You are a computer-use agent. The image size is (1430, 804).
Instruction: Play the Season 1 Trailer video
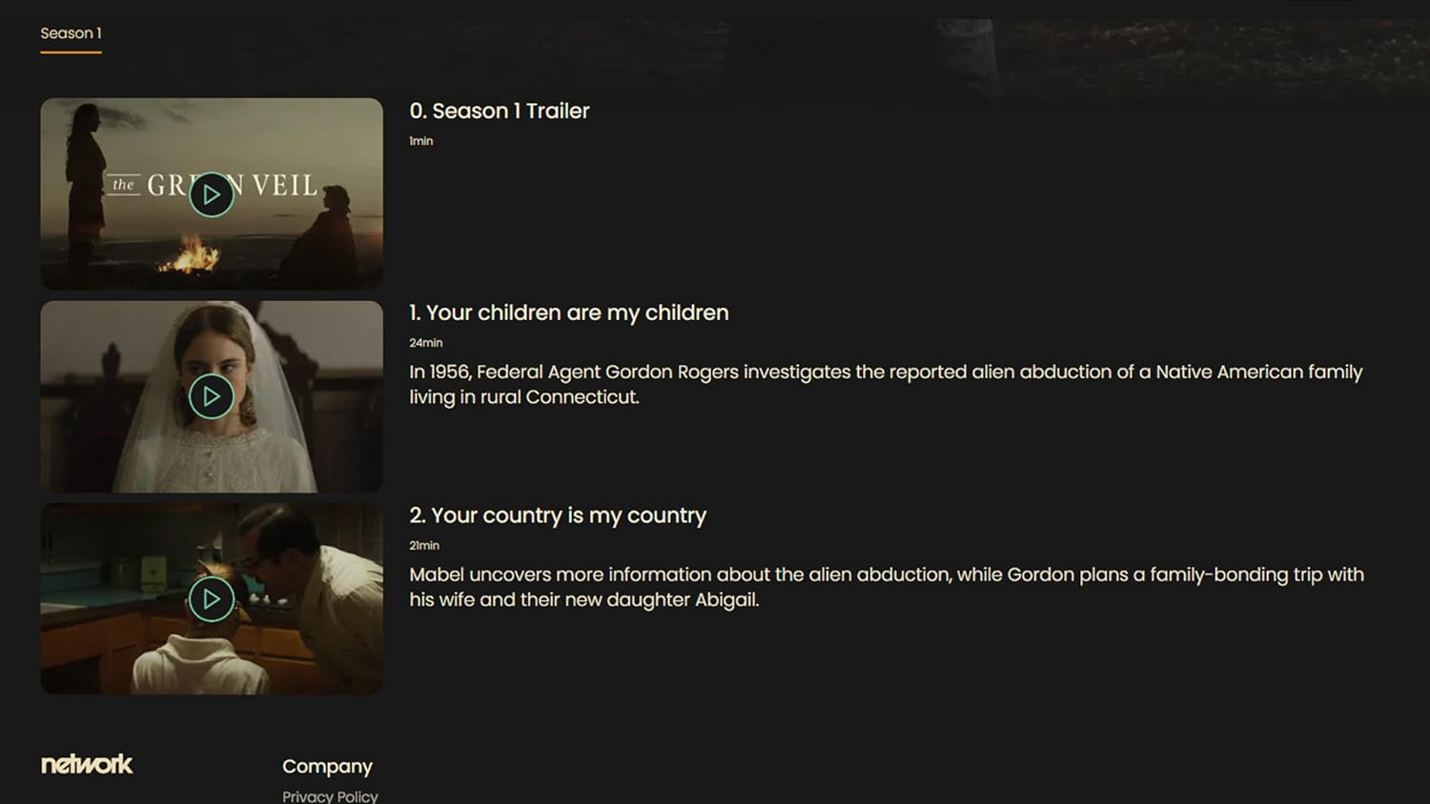[x=212, y=194]
